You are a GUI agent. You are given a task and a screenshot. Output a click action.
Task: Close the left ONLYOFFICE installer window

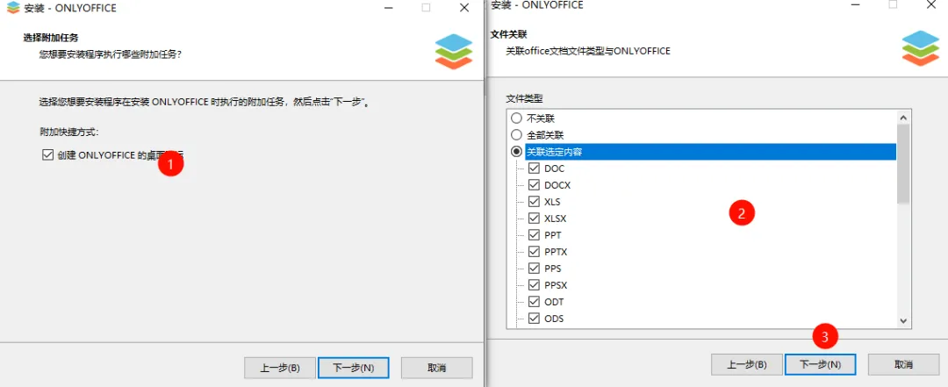[x=464, y=8]
